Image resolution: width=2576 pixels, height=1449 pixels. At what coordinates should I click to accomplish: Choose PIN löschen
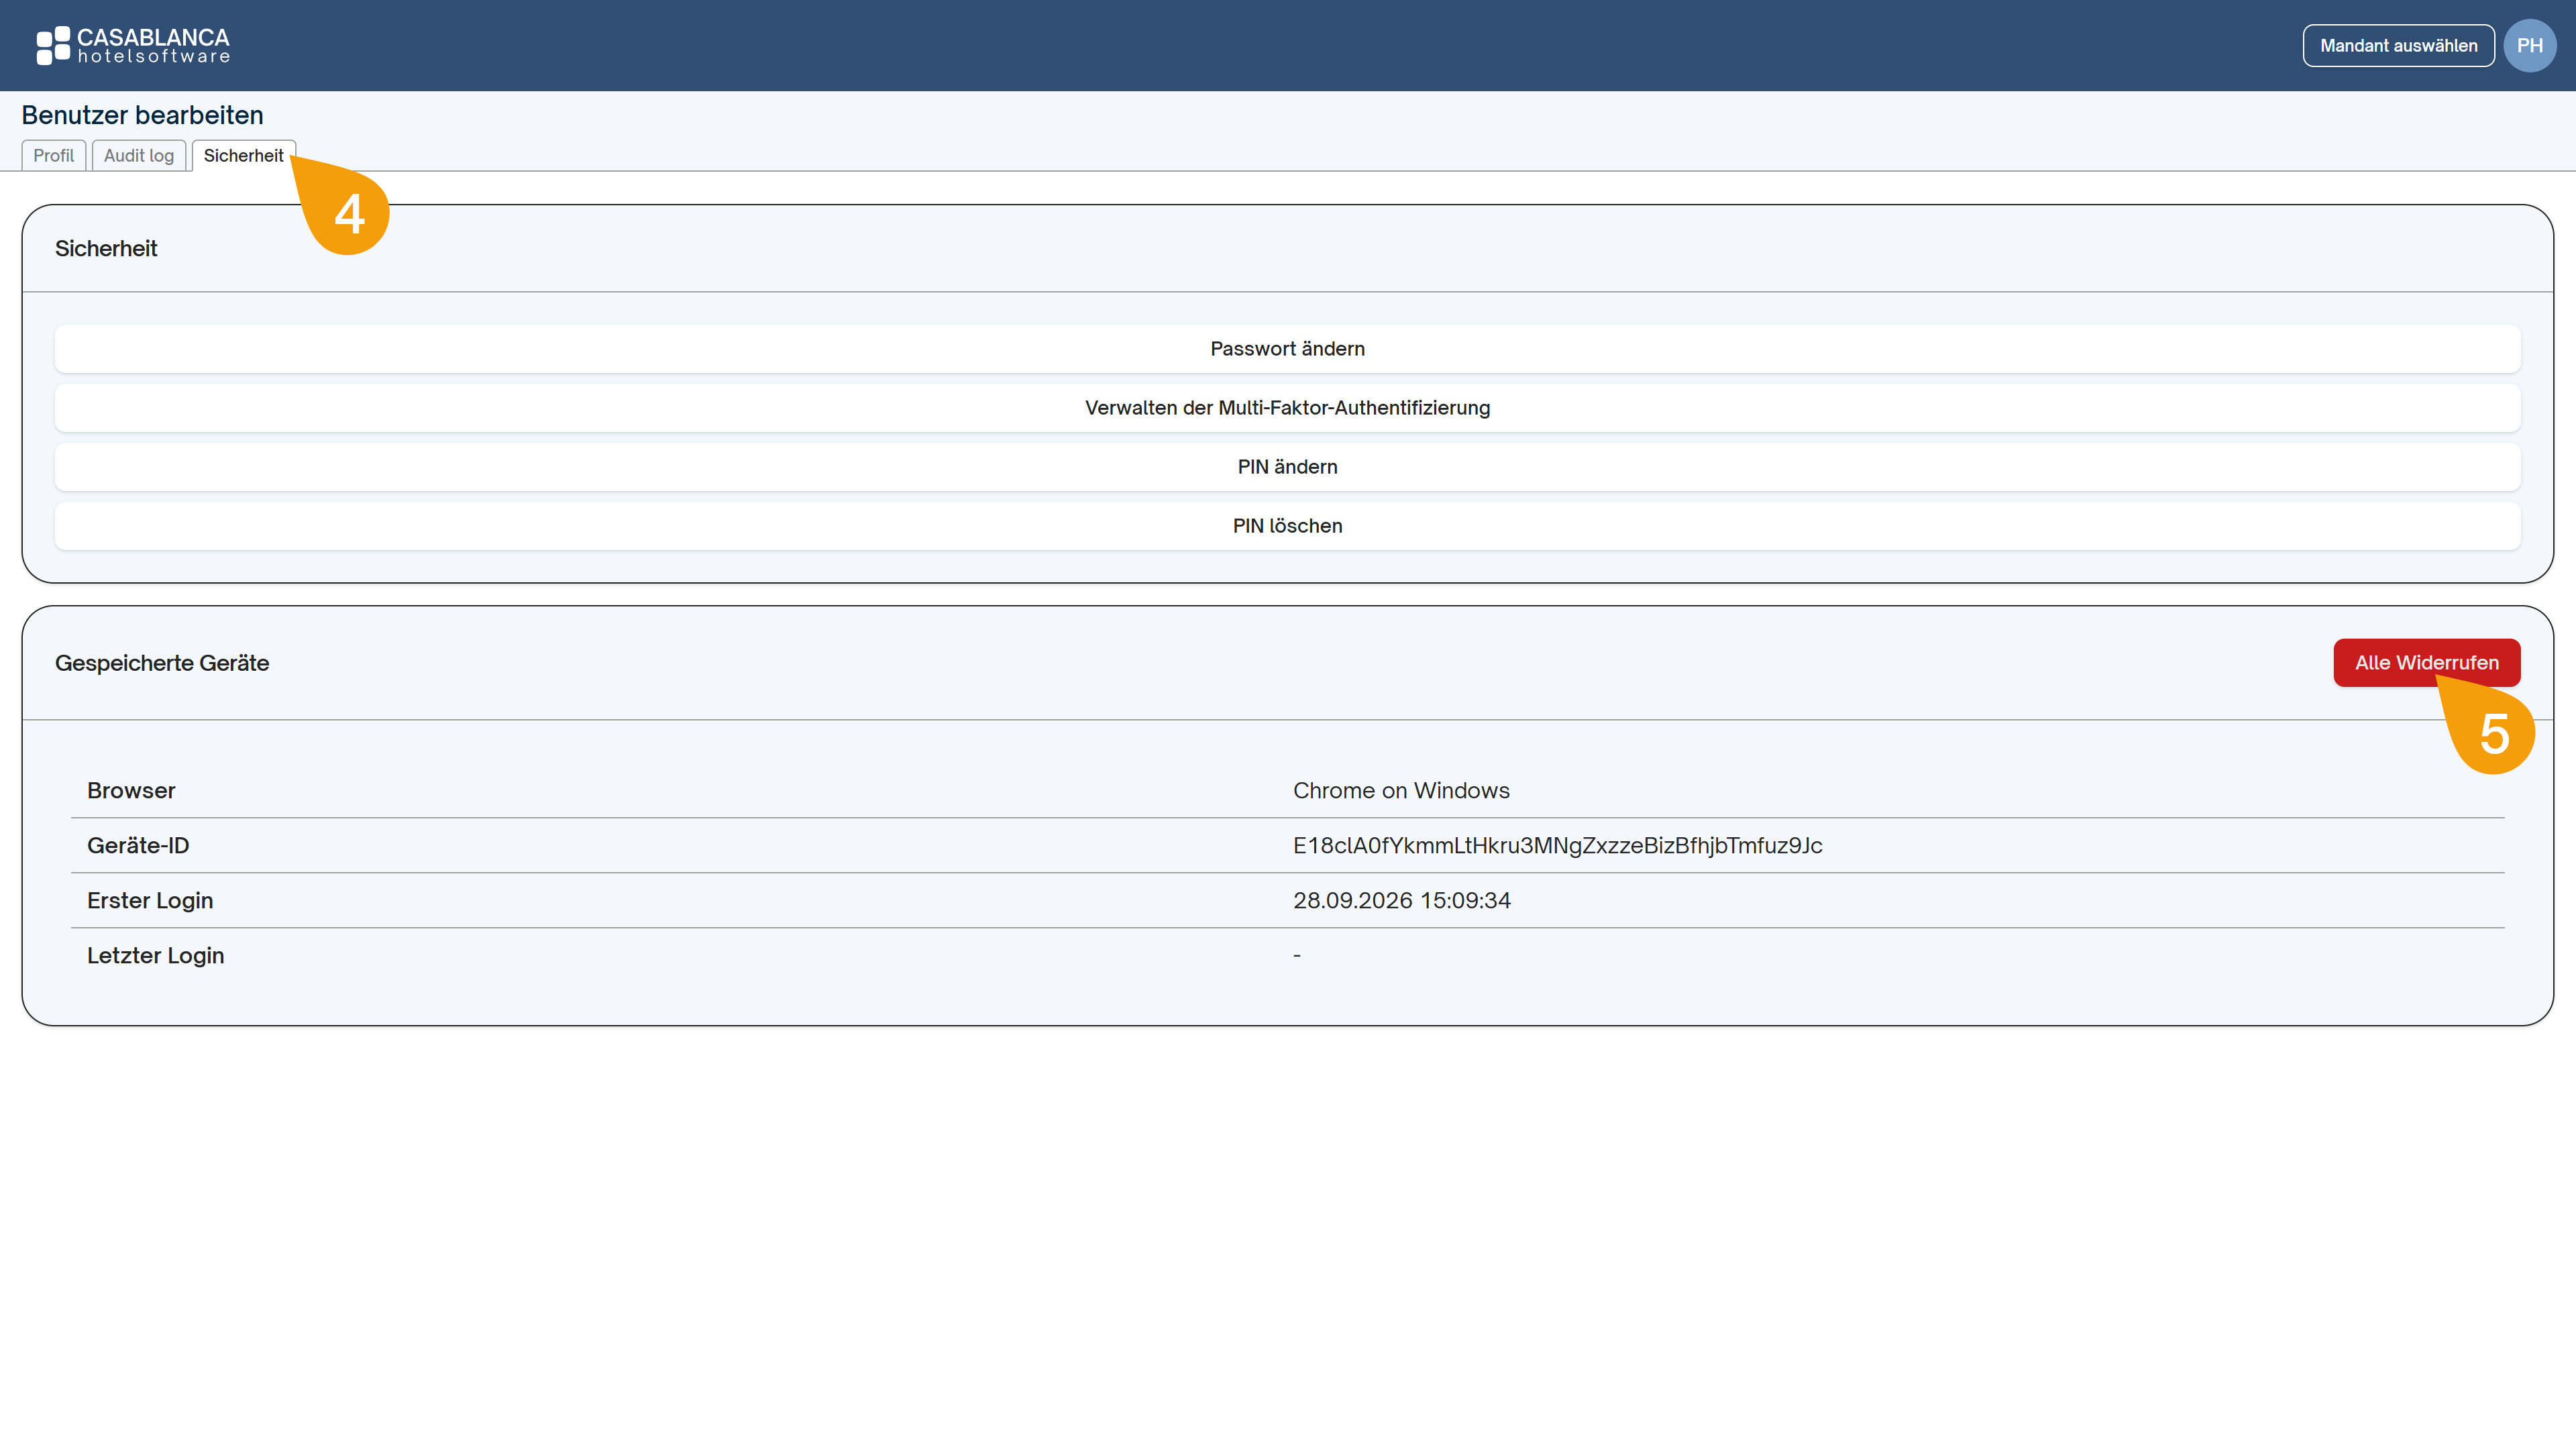tap(1287, 526)
